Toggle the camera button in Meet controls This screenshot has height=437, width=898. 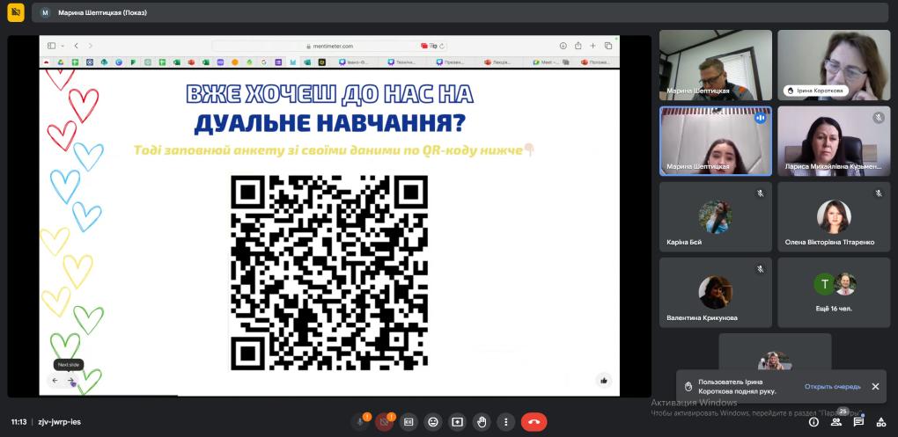pos(384,422)
